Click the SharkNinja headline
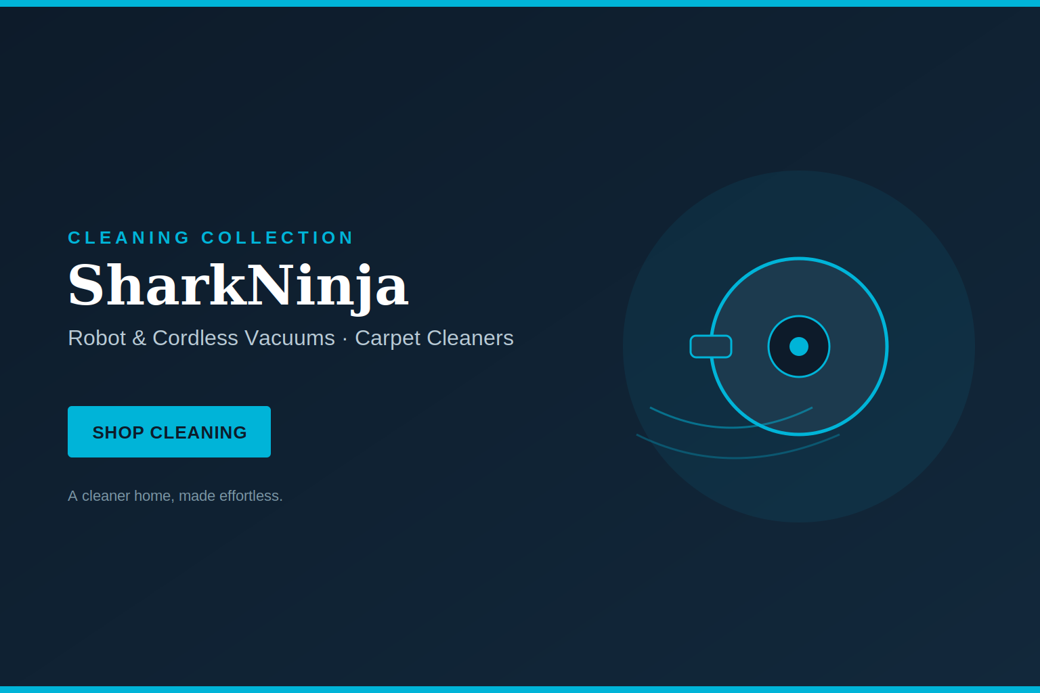Viewport: 1040px width, 693px height. coord(238,286)
